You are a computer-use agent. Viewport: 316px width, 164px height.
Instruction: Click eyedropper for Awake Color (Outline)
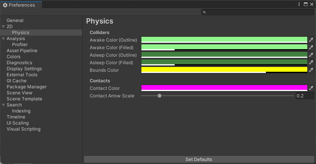coord(311,40)
